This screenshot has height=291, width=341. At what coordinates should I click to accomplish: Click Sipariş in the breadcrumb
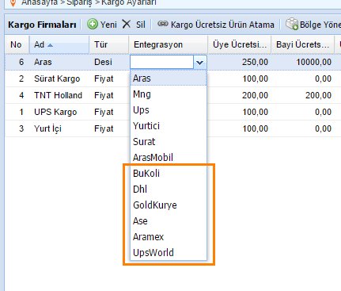tap(78, 2)
